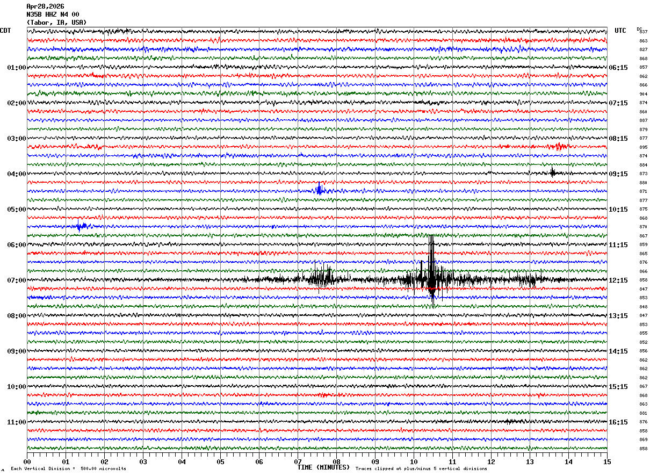Select the station code N35B HHZ N4 00
The image size is (650, 476).
tap(53, 15)
